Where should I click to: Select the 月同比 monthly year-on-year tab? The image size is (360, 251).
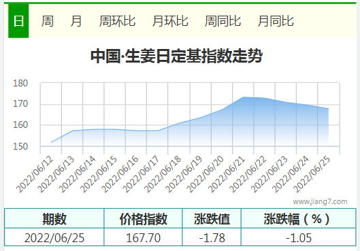276,21
